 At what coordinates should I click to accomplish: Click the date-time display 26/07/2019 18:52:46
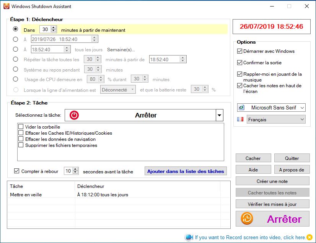click(x=272, y=26)
